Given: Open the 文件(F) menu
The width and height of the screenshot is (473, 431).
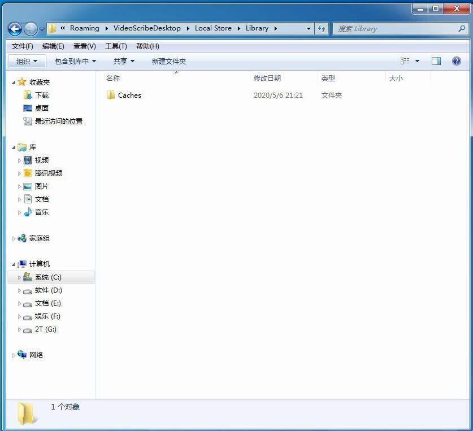Looking at the screenshot, I should click(23, 46).
